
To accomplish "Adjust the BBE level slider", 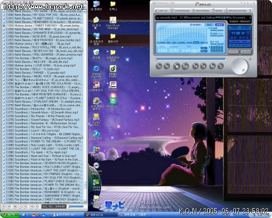I will pyautogui.click(x=217, y=31).
